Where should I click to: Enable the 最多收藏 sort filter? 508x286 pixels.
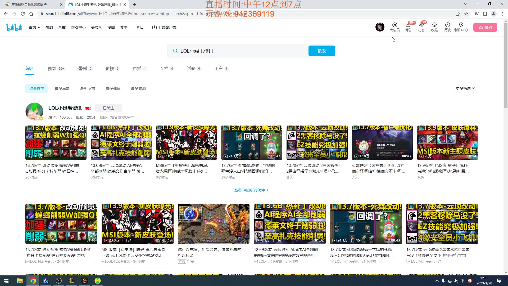click(138, 88)
